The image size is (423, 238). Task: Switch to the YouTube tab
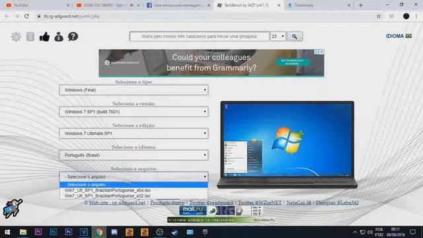(37, 5)
